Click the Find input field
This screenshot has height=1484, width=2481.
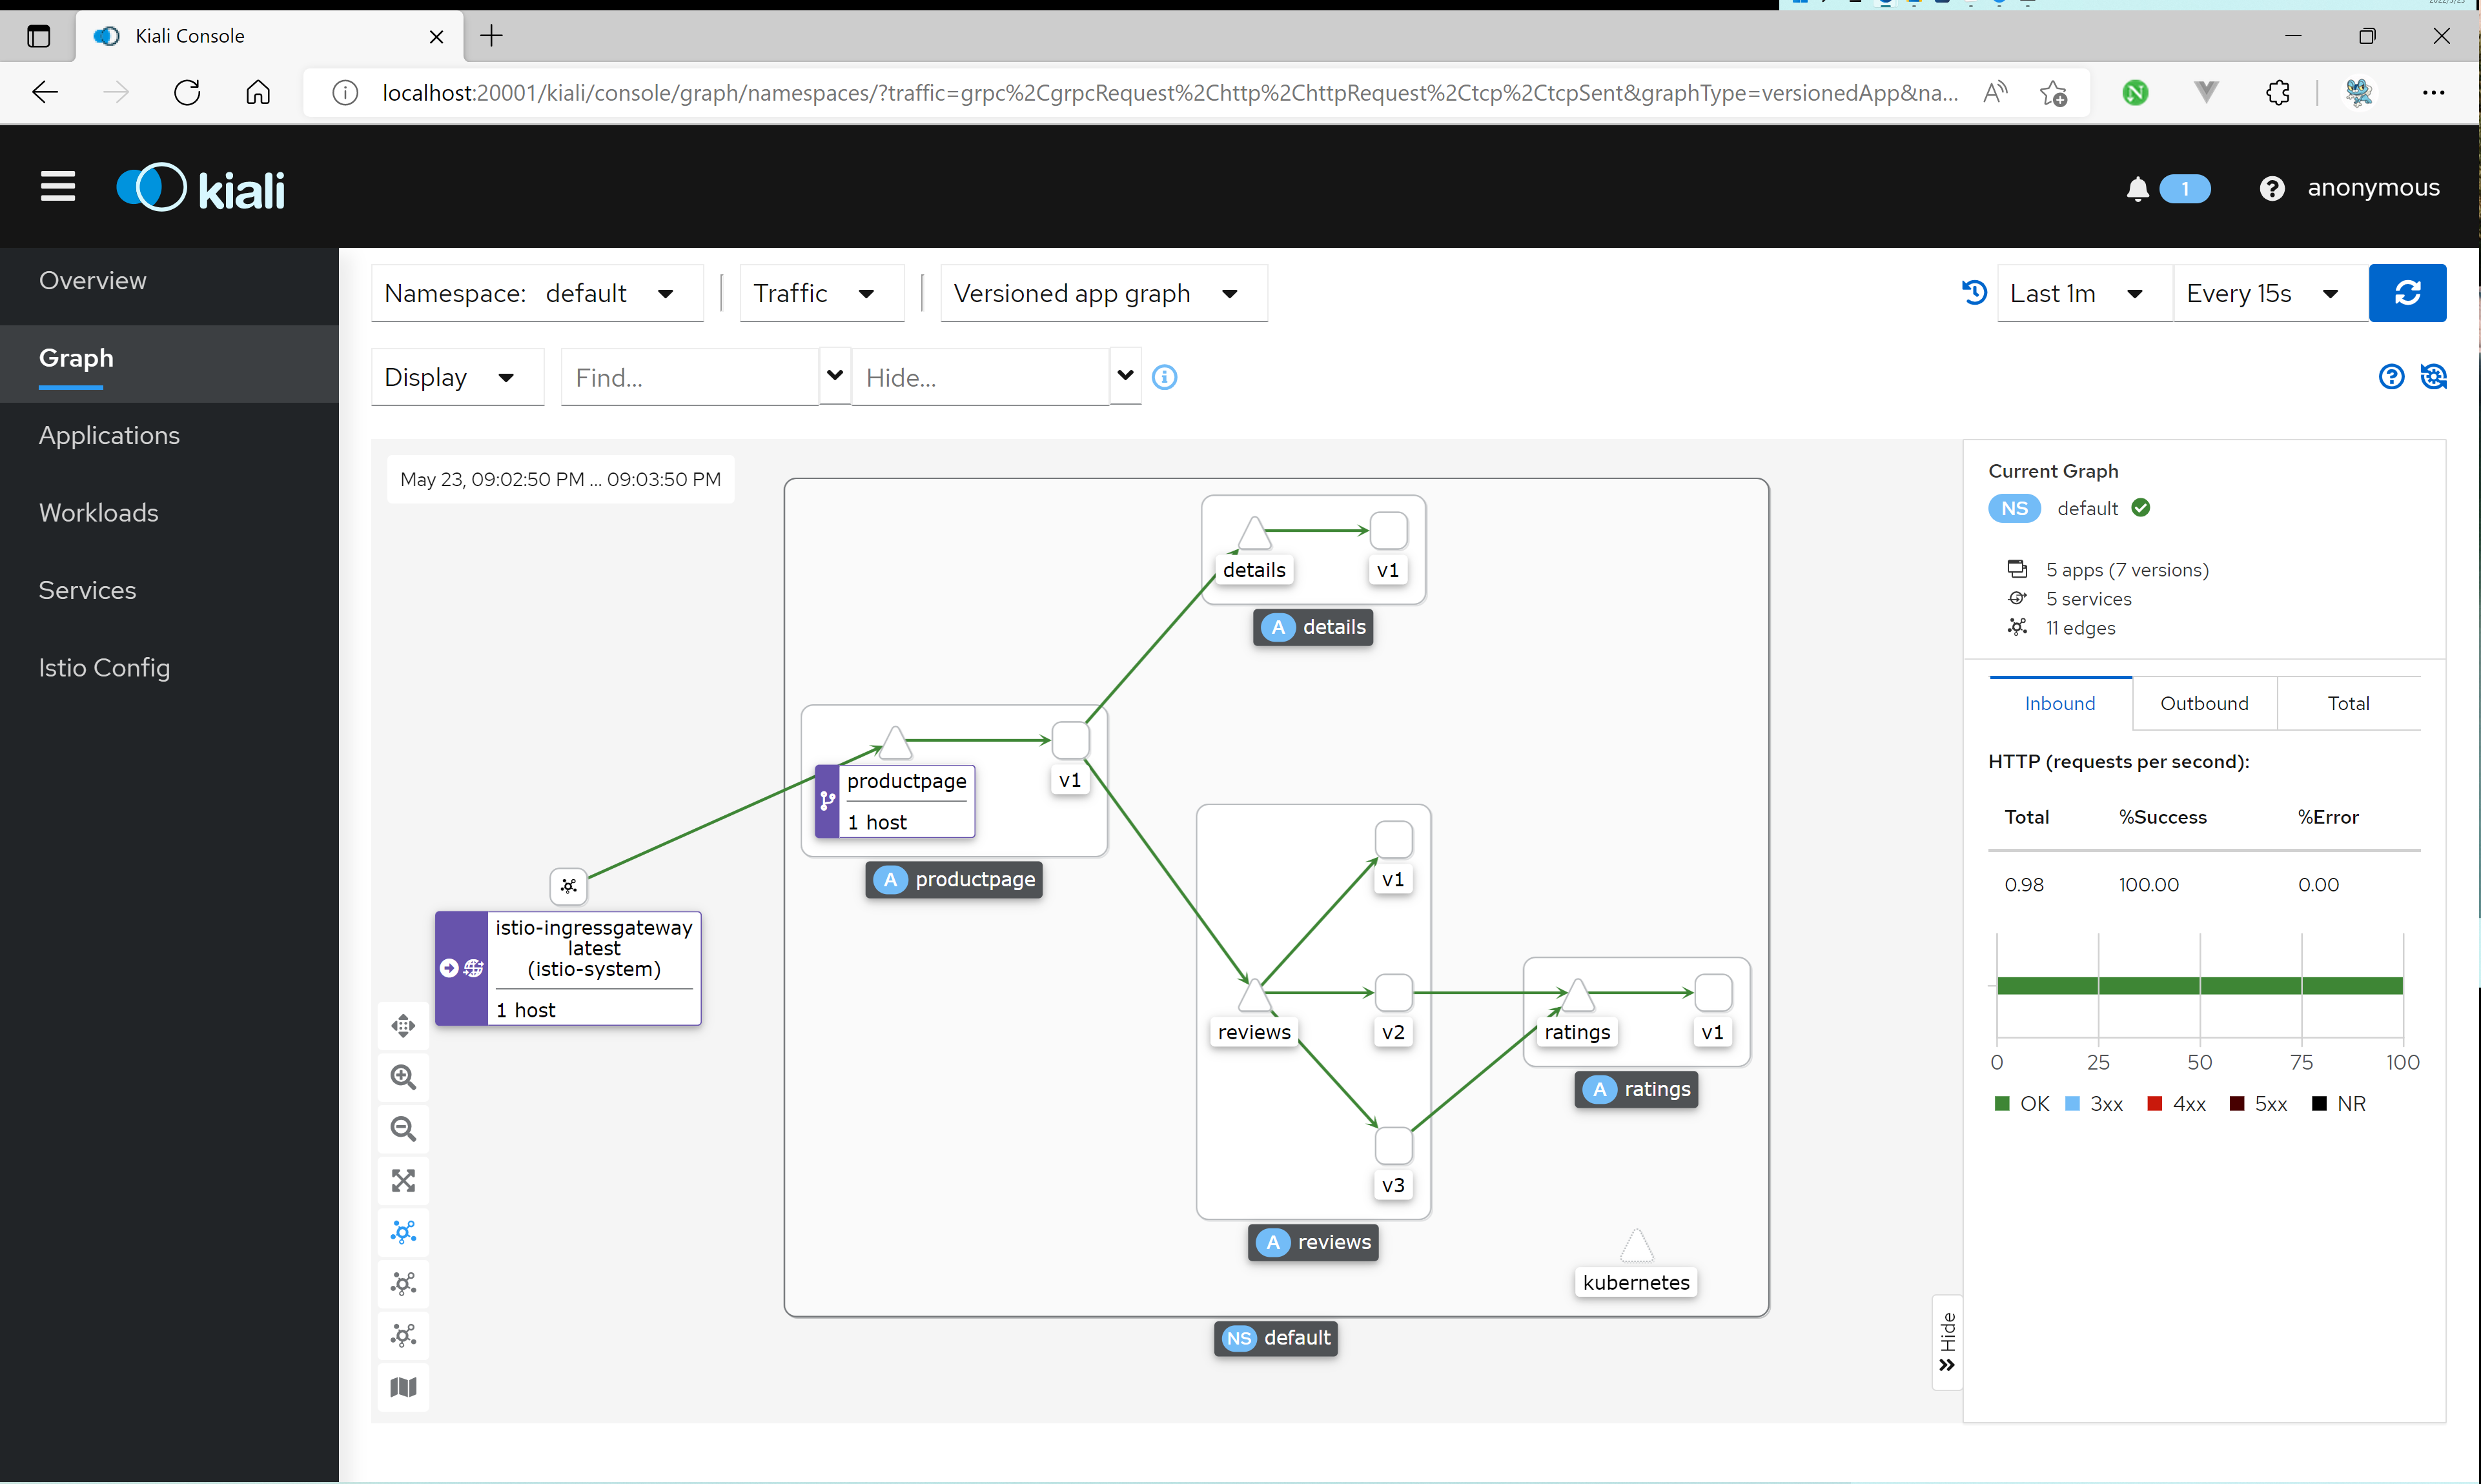pyautogui.click(x=690, y=378)
